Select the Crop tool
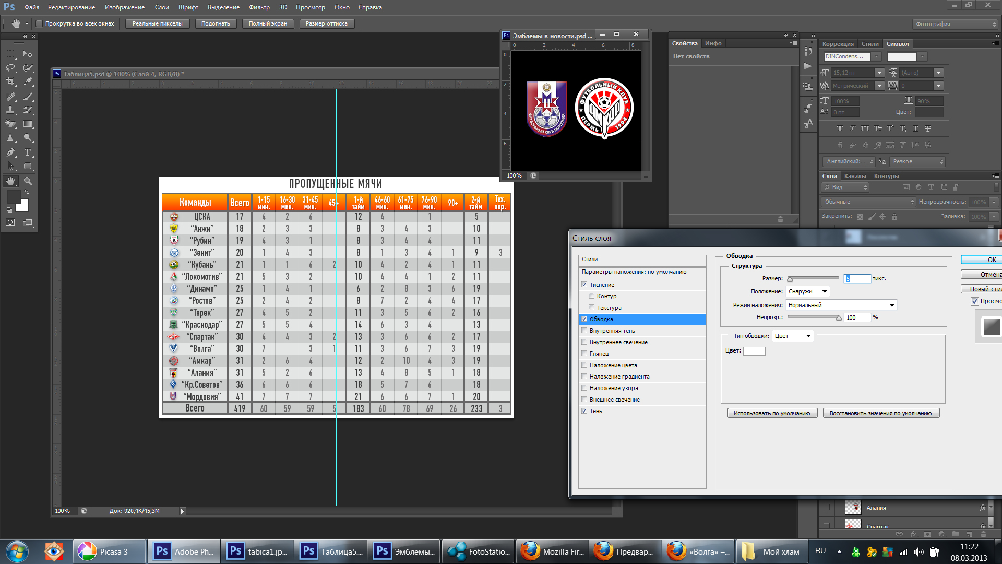The width and height of the screenshot is (1002, 564). (x=10, y=81)
